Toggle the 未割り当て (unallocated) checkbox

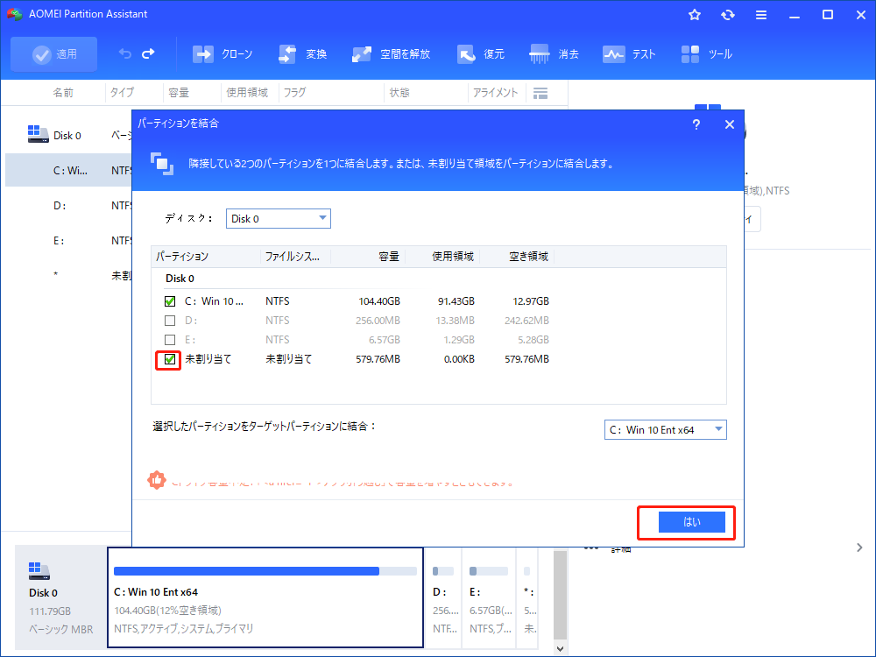click(170, 359)
